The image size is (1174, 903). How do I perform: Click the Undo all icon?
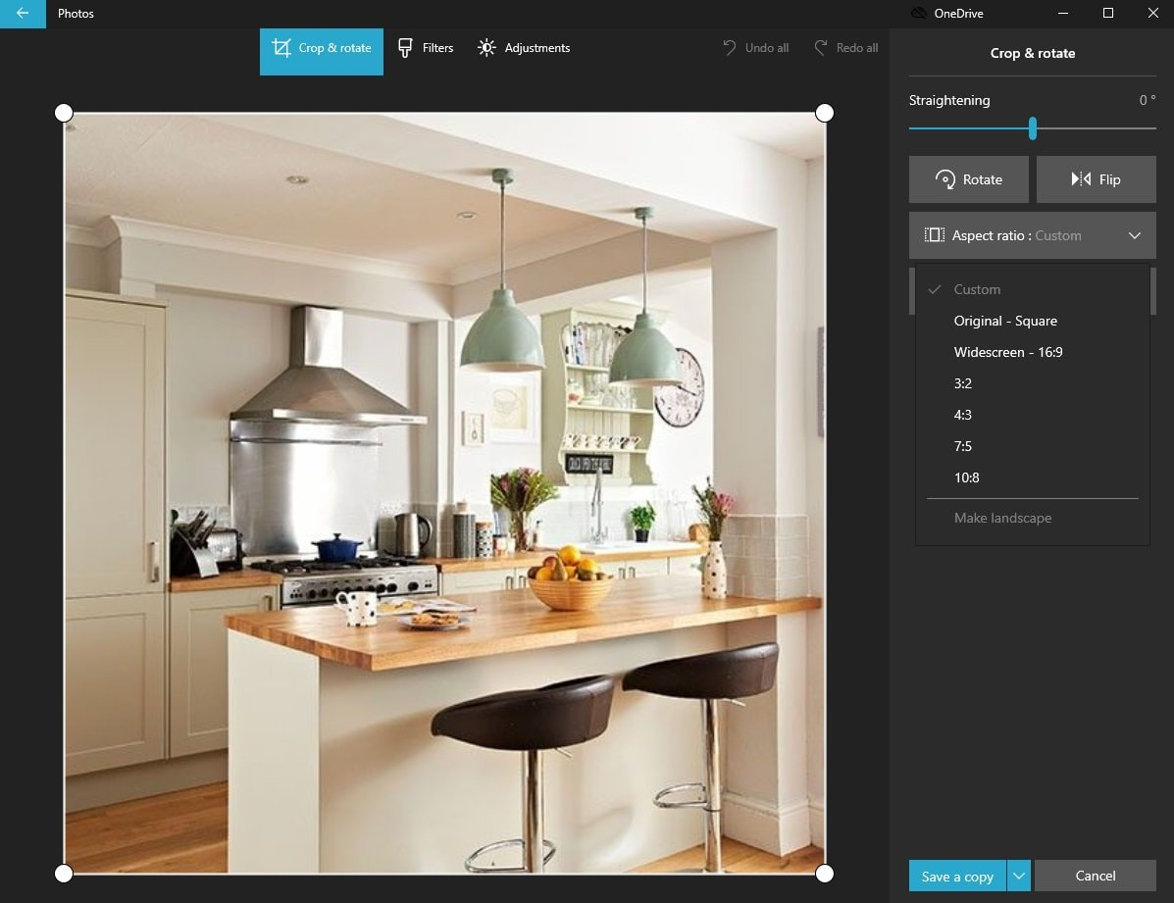(x=728, y=47)
